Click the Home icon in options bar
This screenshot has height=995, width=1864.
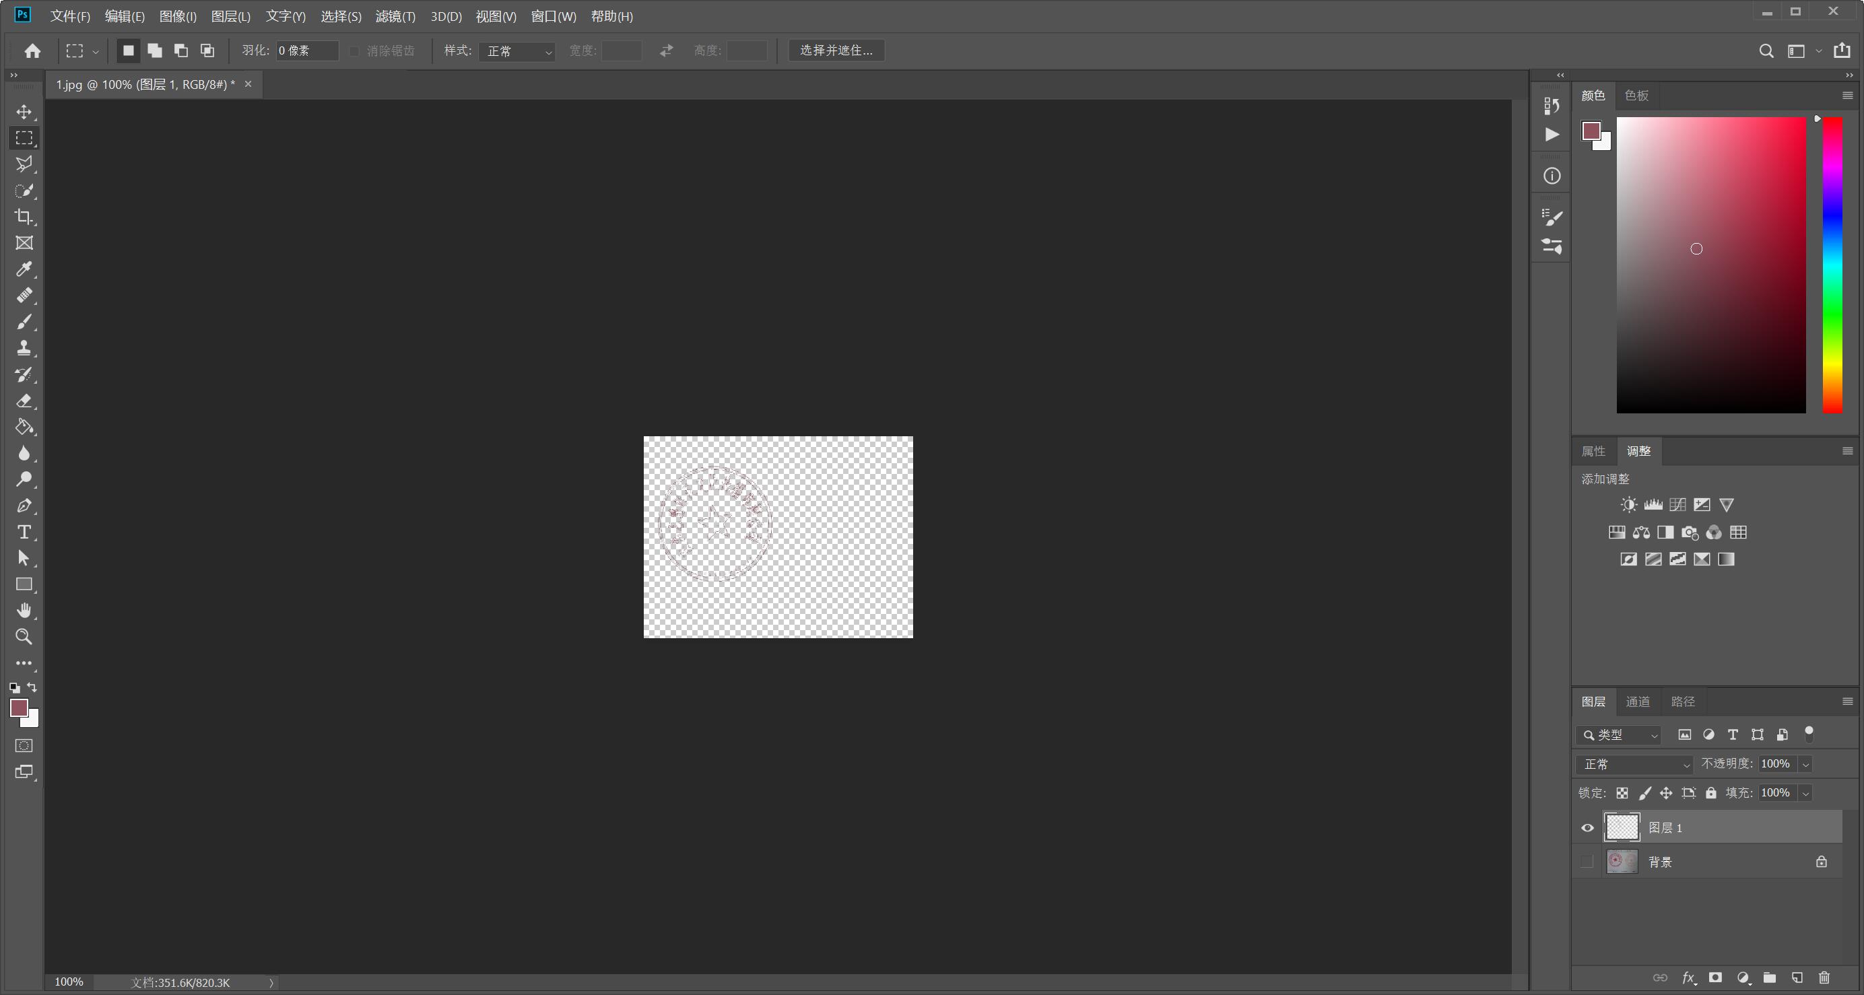coord(32,50)
